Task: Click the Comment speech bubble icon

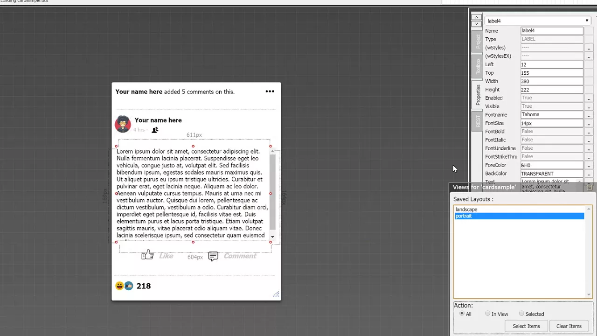Action: pyautogui.click(x=213, y=256)
